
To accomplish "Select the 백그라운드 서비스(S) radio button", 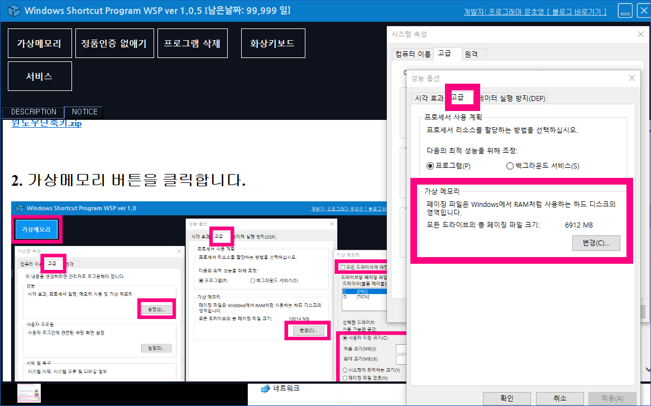I will (x=510, y=166).
